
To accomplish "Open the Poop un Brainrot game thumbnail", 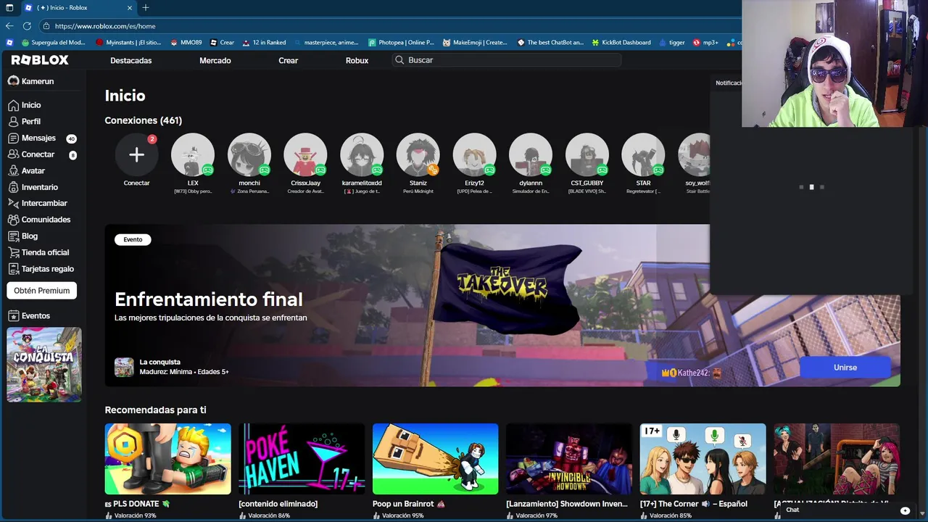I will [x=436, y=459].
